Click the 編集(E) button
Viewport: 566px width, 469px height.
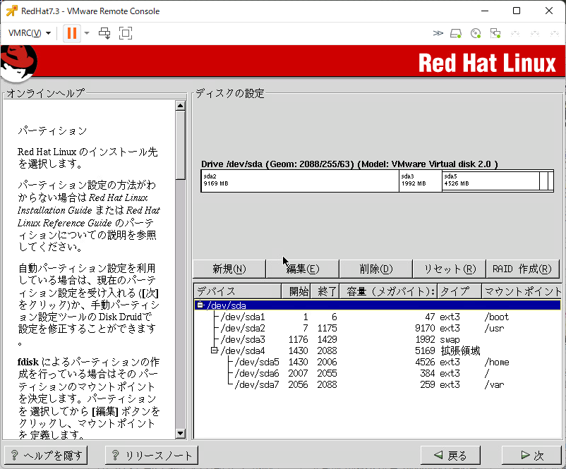click(x=303, y=269)
